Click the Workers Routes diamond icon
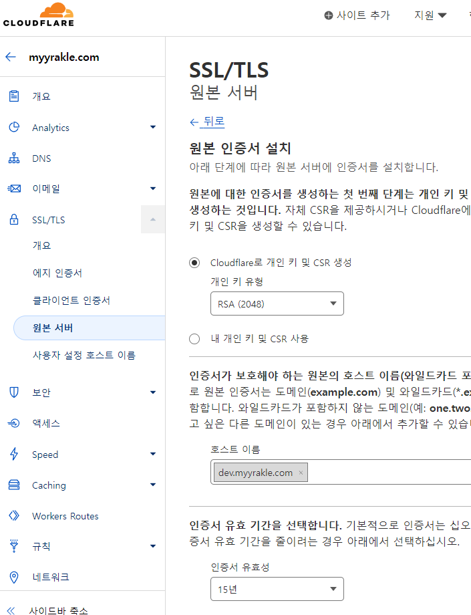471x615 pixels. pos(14,515)
